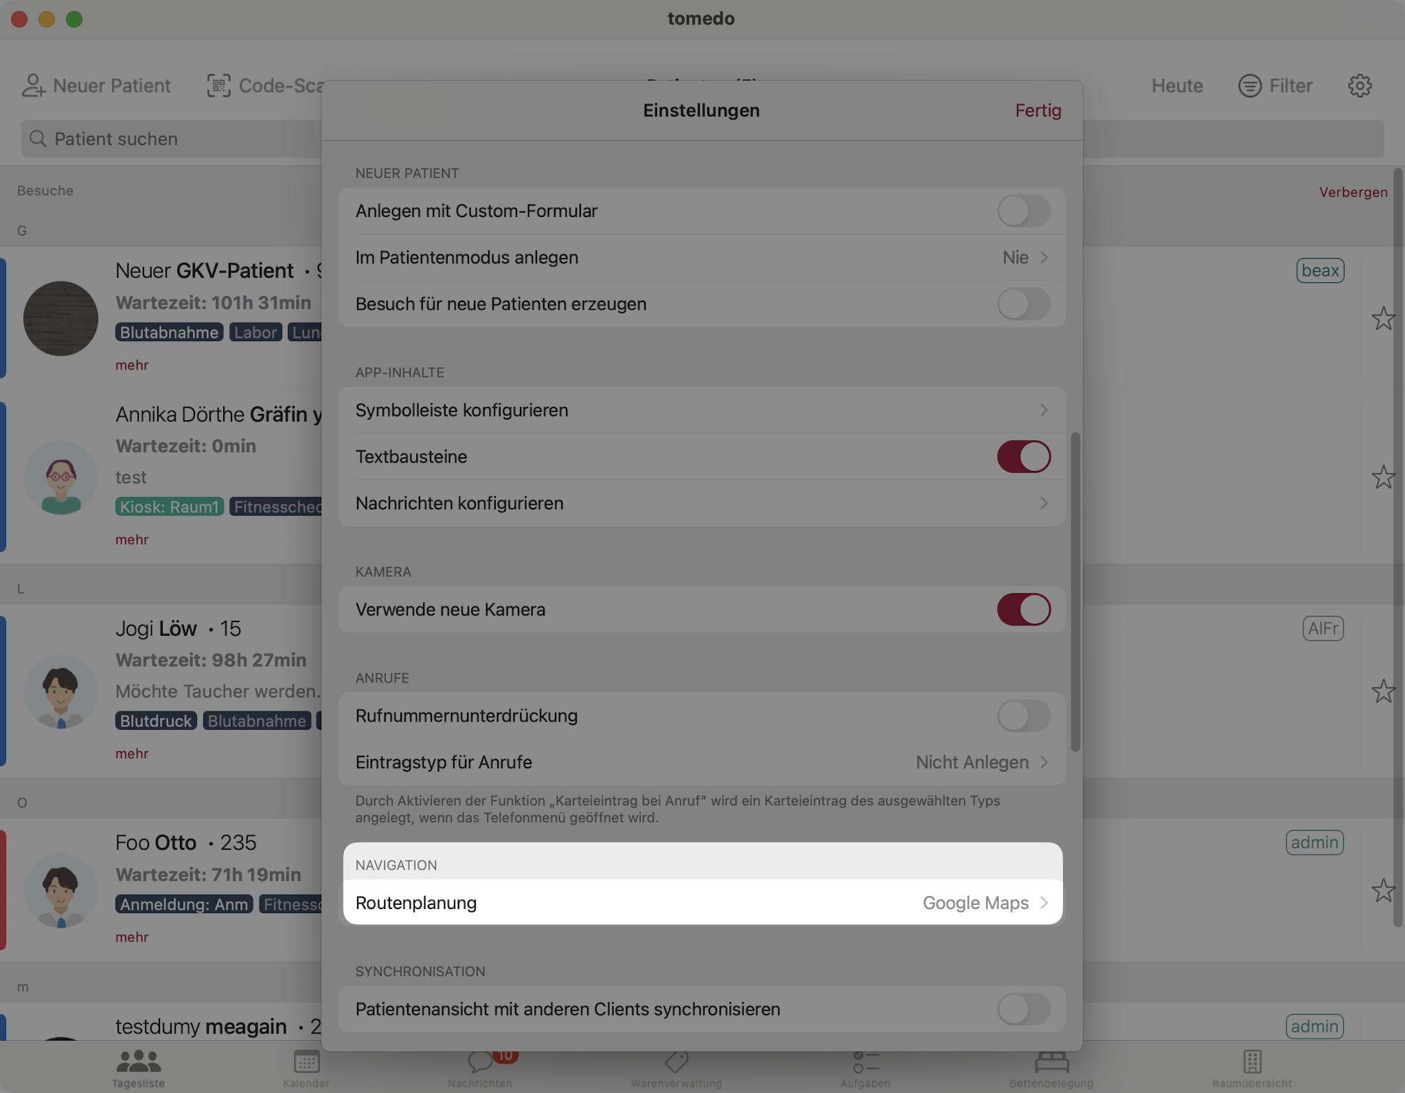
Task: Open Eintragstyp für Anrufe Nicht Anlegen
Action: [x=702, y=762]
